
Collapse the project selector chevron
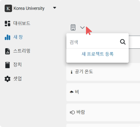tap(82, 27)
